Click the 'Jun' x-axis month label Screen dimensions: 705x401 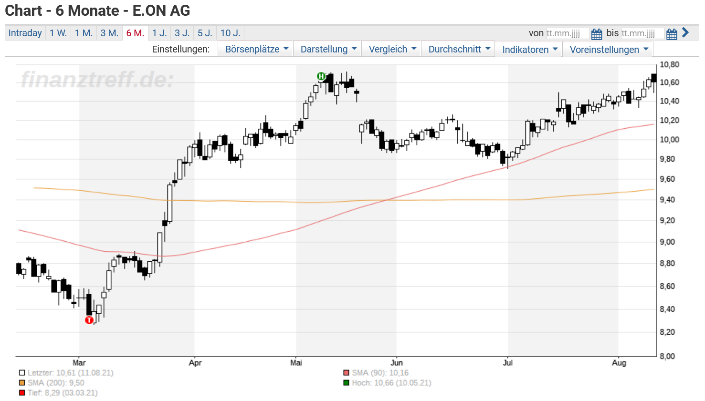[397, 363]
